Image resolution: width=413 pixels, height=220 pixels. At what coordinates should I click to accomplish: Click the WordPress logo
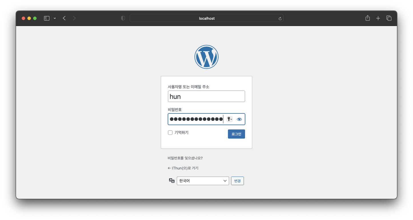click(x=206, y=57)
